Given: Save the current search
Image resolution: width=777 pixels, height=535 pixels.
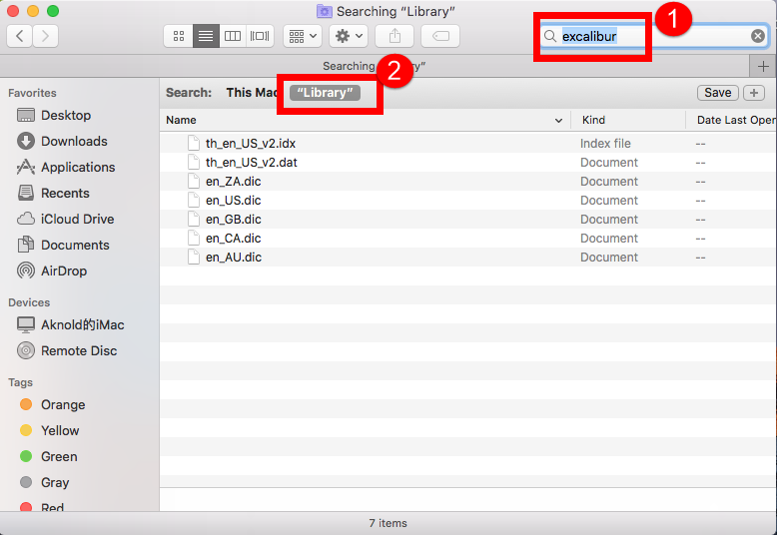Looking at the screenshot, I should 717,93.
